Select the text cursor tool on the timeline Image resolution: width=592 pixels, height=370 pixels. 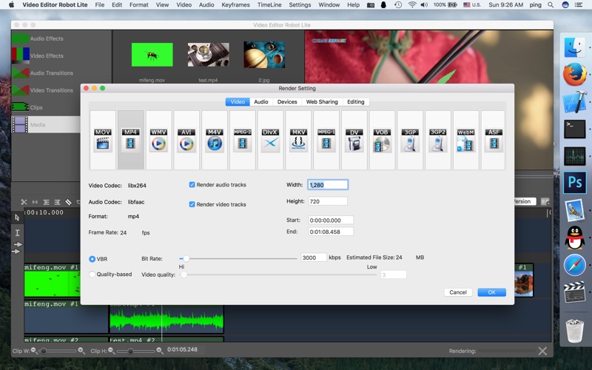tap(17, 232)
